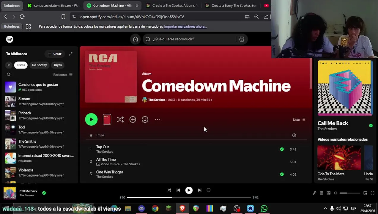Add album to library plus icon

(133, 119)
